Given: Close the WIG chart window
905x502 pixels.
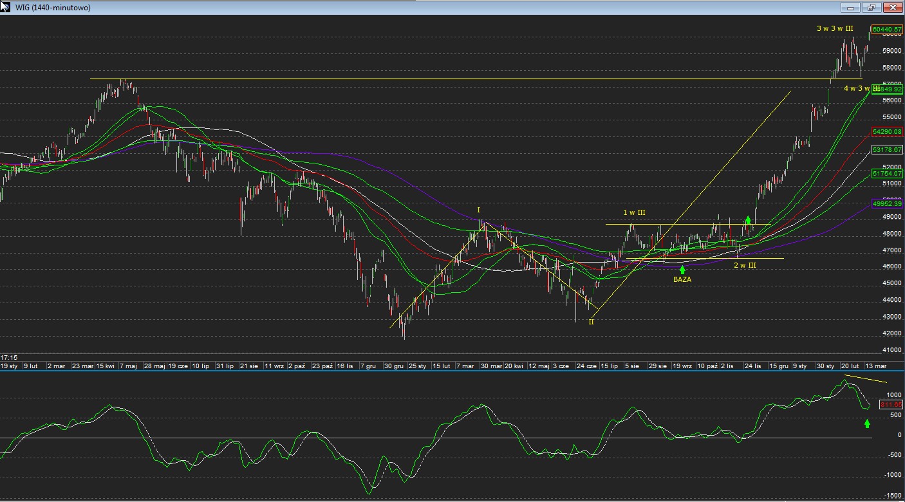Looking at the screenshot, I should (x=892, y=8).
